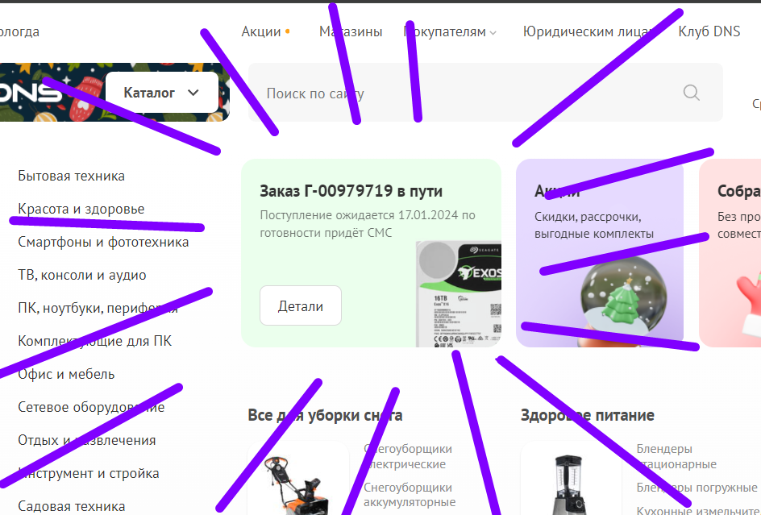Image resolution: width=761 pixels, height=515 pixels.
Task: Open Юридическим лицам section
Action: click(x=589, y=31)
